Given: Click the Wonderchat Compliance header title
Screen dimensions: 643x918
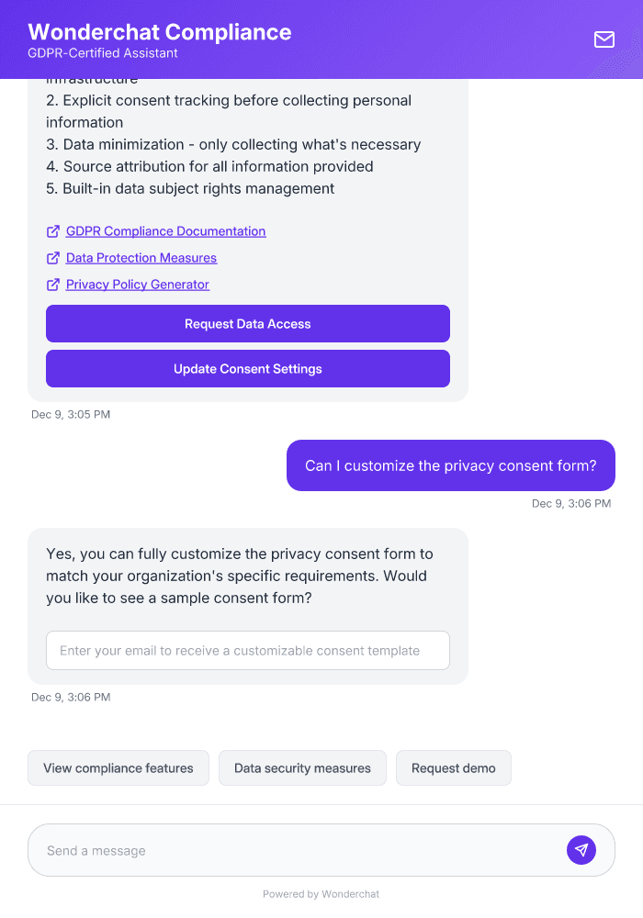Looking at the screenshot, I should click(x=159, y=31).
